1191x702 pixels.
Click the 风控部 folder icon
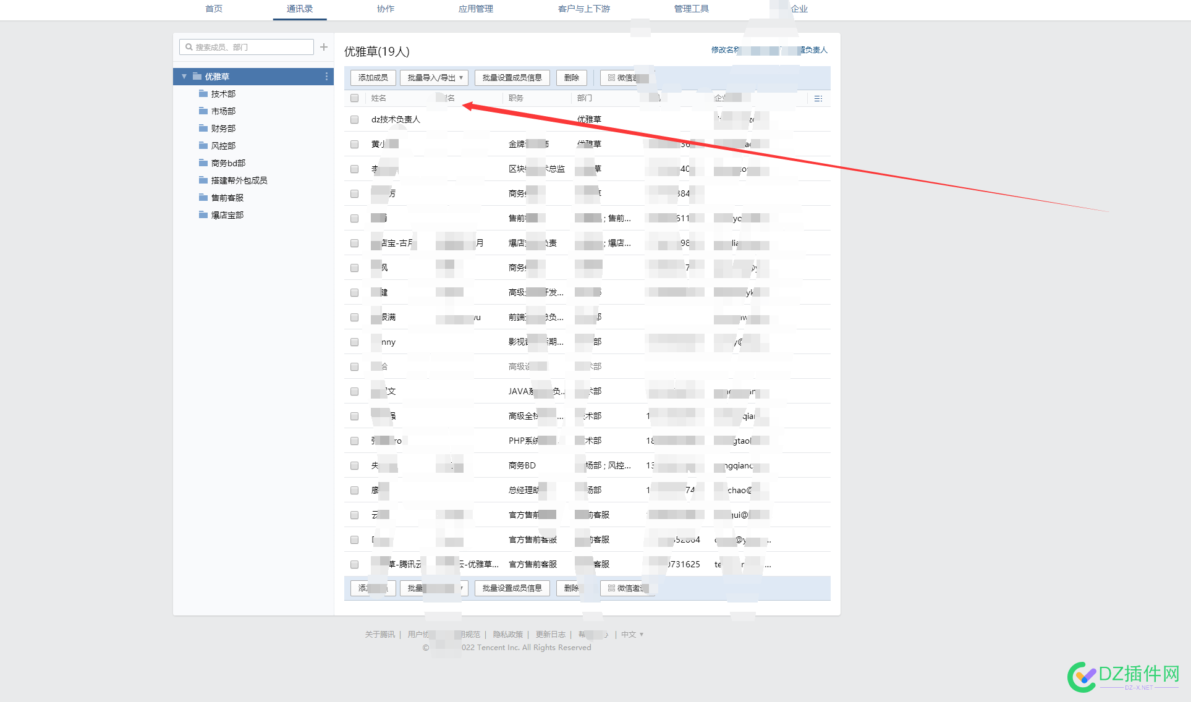tap(203, 146)
